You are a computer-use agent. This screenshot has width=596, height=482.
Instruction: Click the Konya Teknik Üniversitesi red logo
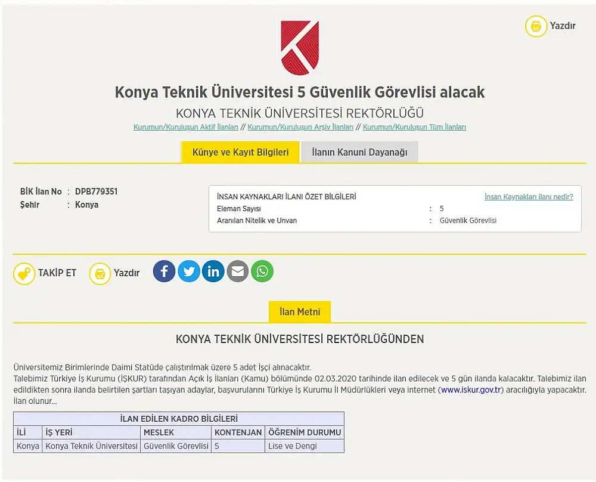click(300, 47)
